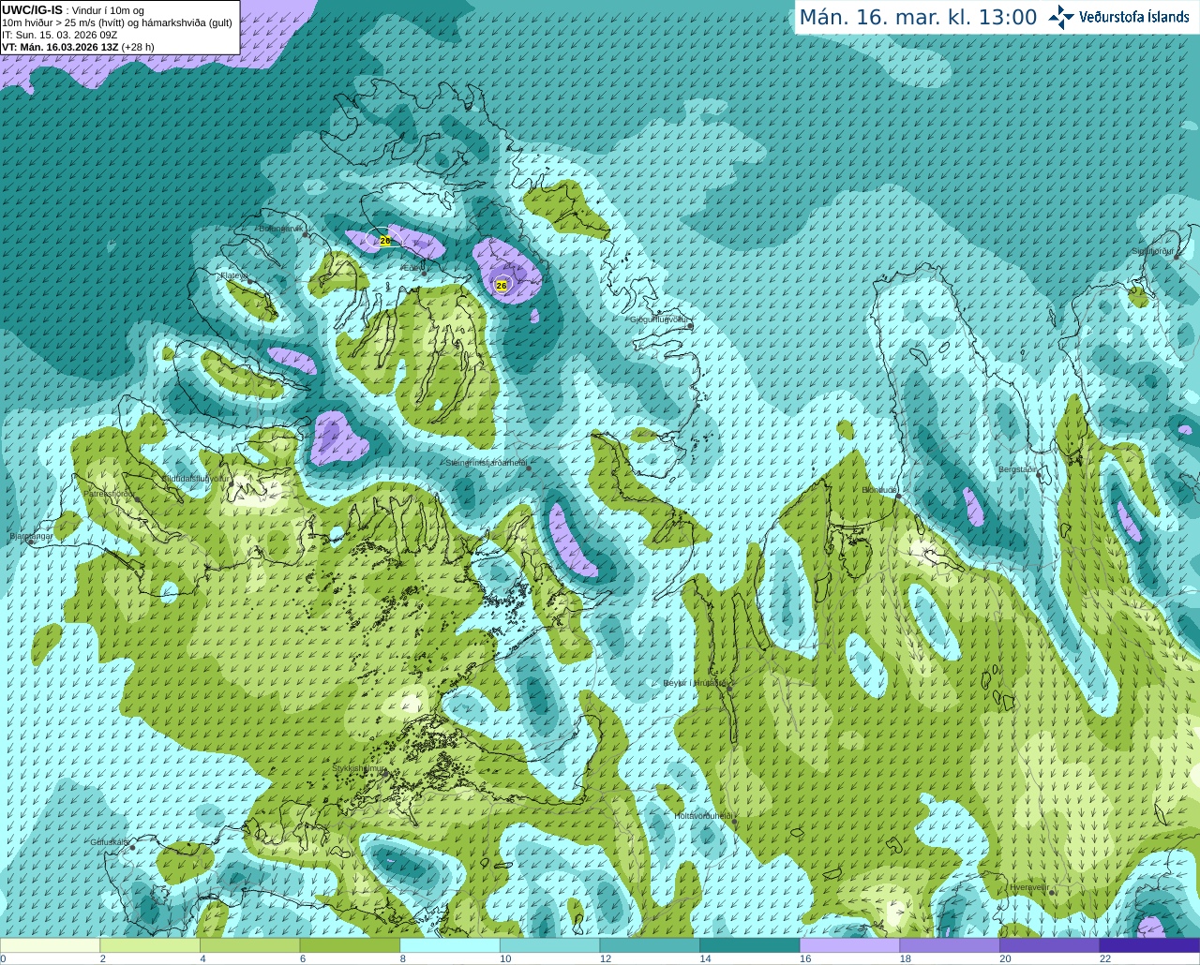Click the olive green 6–8 m/s legend swatch
Screen dimensions: 1200x965
(x=350, y=945)
